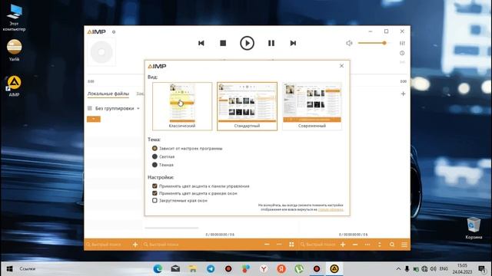Choose the Стандартный view layout
The height and width of the screenshot is (276, 492).
[x=247, y=106]
